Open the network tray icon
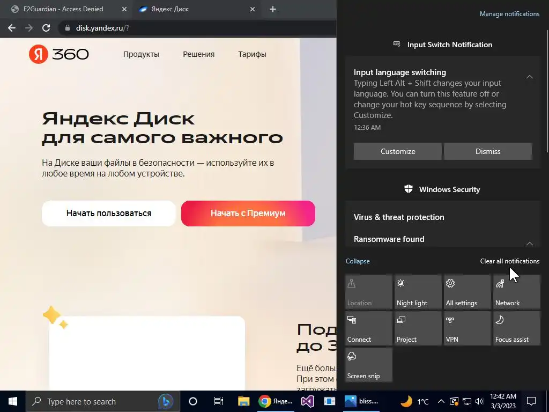 (467, 401)
